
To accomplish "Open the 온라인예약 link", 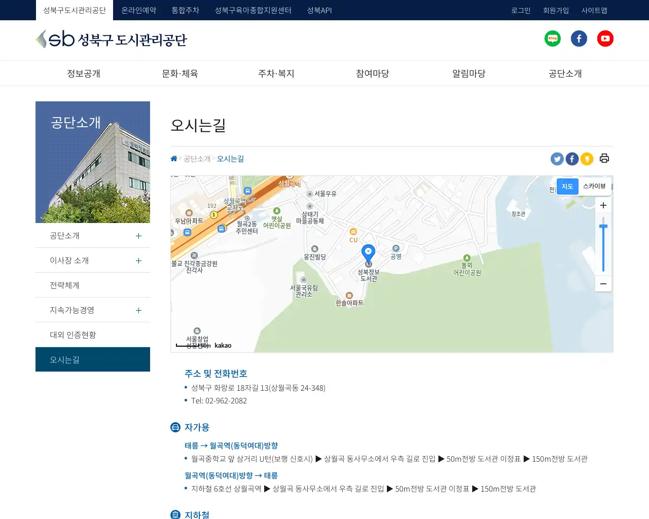I will tap(138, 10).
